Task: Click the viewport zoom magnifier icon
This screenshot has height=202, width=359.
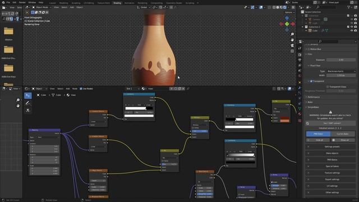Action: [292, 34]
